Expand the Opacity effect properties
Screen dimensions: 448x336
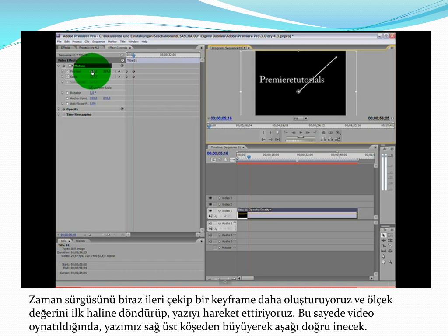59,109
